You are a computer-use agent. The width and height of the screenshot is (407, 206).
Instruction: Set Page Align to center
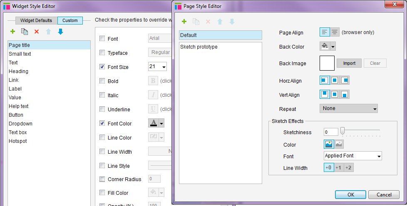335,32
